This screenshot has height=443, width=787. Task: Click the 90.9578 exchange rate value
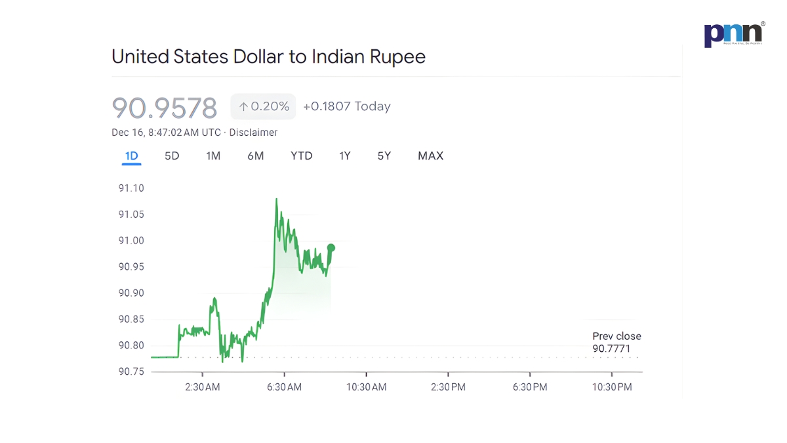pyautogui.click(x=165, y=108)
